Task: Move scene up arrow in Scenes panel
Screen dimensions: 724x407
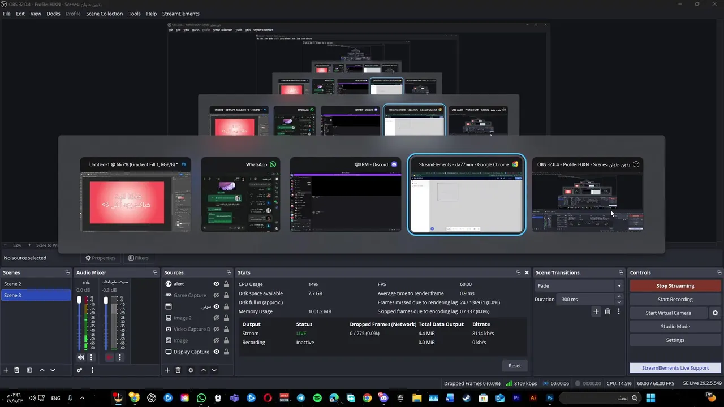Action: (x=42, y=370)
